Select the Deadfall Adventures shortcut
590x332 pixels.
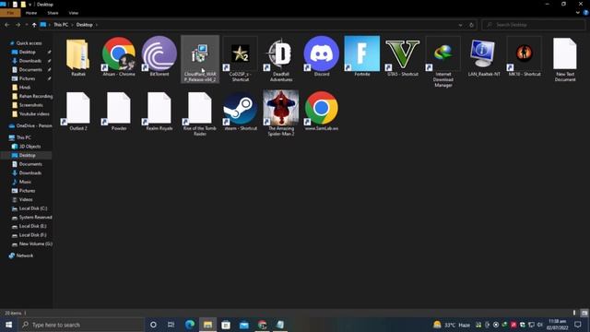[x=281, y=53]
